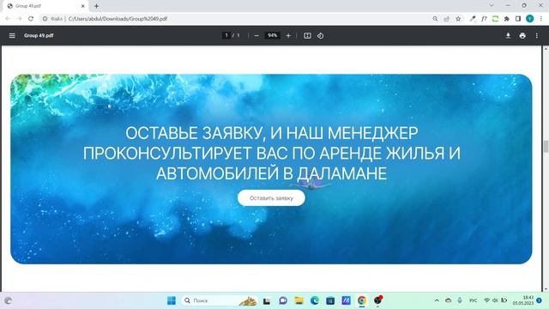The width and height of the screenshot is (549, 309).
Task: Reload the current page
Action: coord(31,19)
